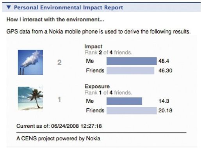Image resolution: width=201 pixels, height=148 pixels.
Task: Select the Exposure Me bar
Action: [x=124, y=101]
